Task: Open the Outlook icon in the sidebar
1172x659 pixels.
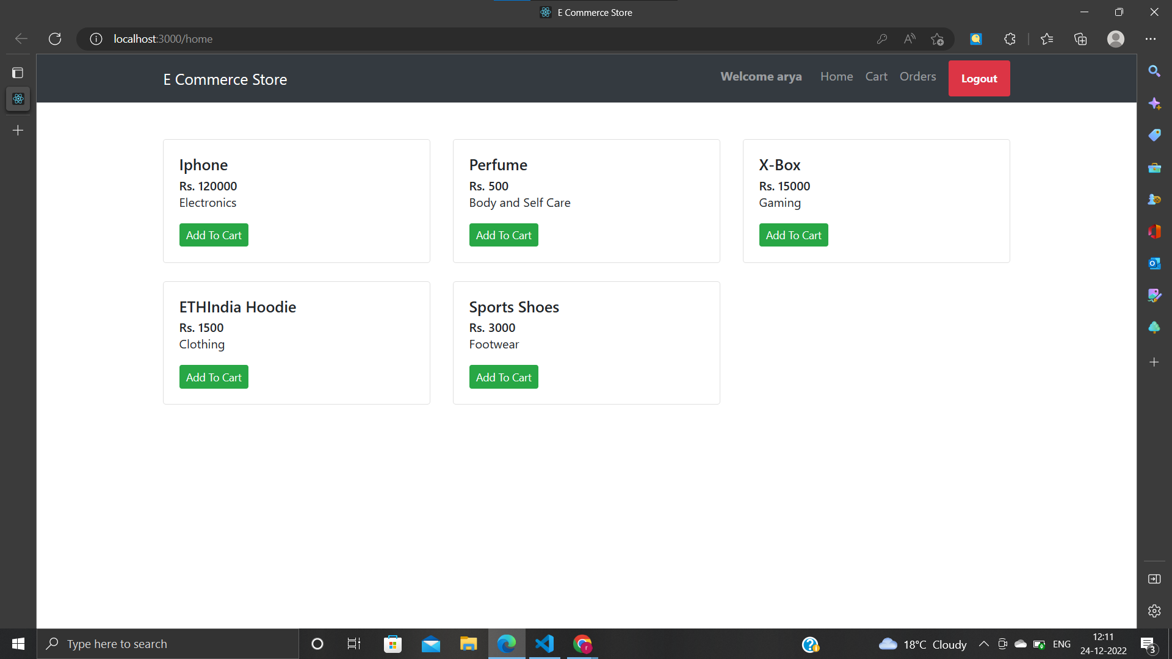Action: 1154,264
